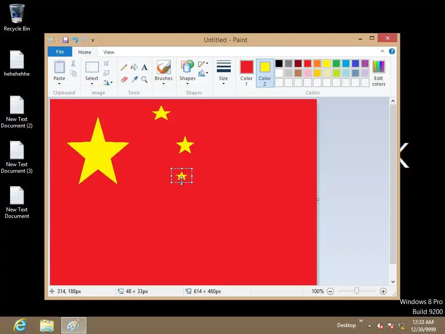Open the Paint application menu icon in title bar
Viewport: 445px width, 334px height.
51,40
